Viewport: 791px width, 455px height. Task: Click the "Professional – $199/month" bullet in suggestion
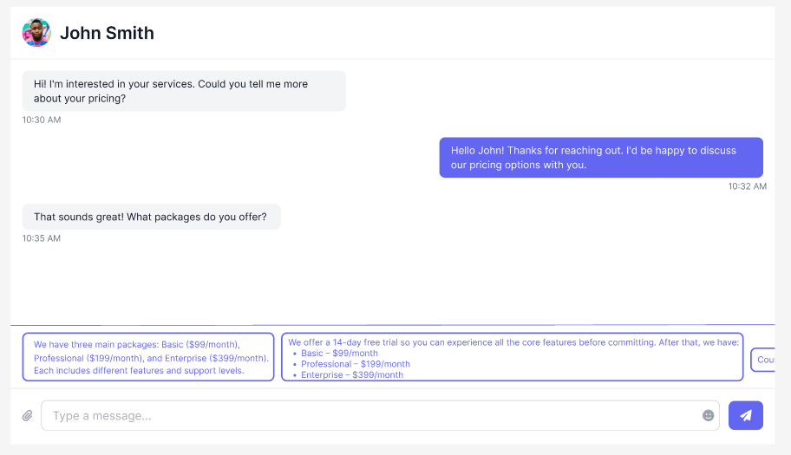pyautogui.click(x=355, y=364)
